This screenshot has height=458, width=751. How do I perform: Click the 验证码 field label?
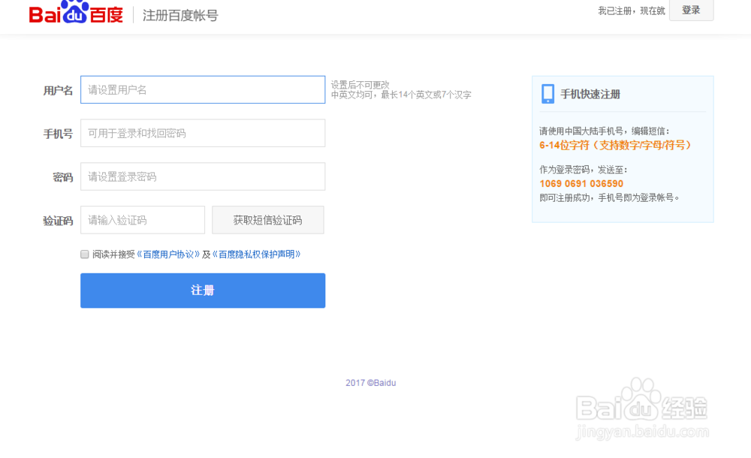point(58,221)
